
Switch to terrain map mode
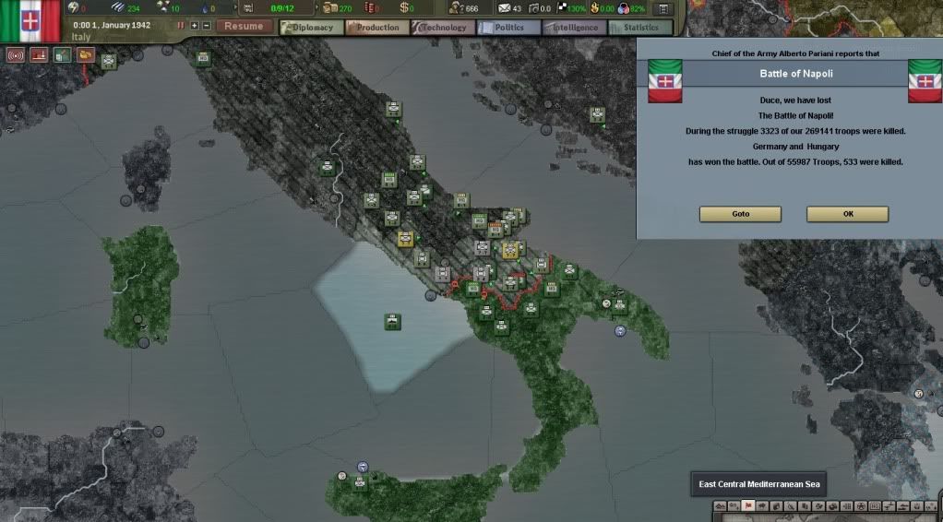(x=720, y=506)
